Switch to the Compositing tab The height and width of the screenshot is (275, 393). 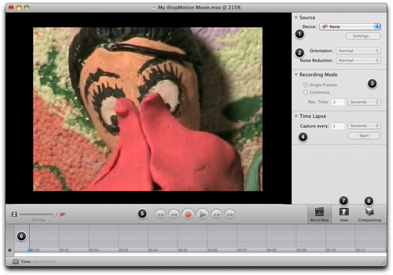coord(369,215)
